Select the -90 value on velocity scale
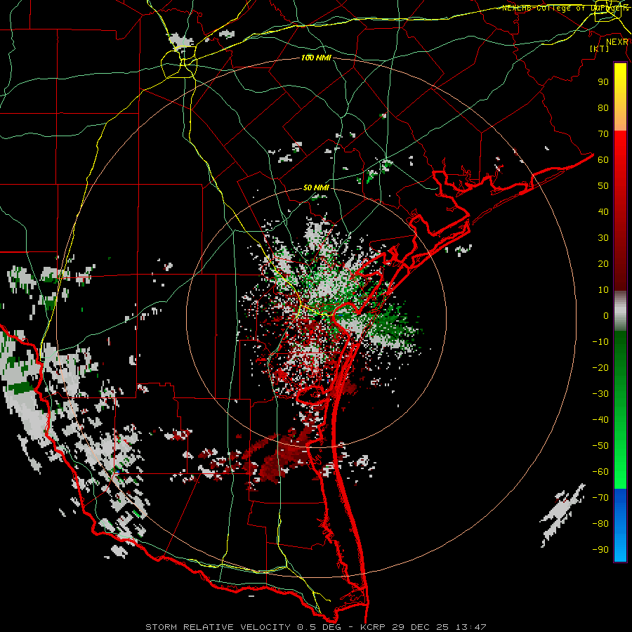The width and height of the screenshot is (632, 632). click(600, 550)
